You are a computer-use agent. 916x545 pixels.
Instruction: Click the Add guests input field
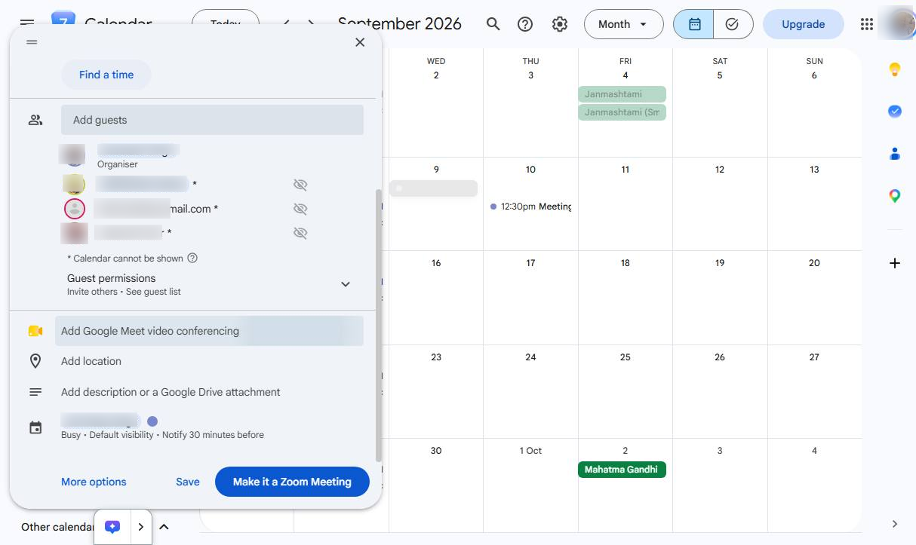212,120
